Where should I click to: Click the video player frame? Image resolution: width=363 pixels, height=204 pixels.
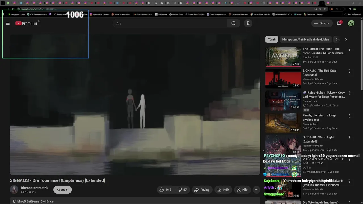point(135,104)
